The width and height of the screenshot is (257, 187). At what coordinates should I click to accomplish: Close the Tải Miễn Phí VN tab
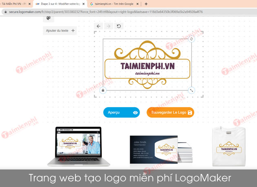29,4
